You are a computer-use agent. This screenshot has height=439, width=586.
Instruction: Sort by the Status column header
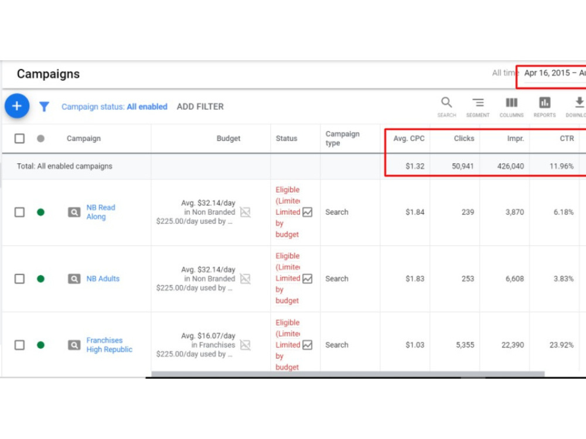click(287, 139)
